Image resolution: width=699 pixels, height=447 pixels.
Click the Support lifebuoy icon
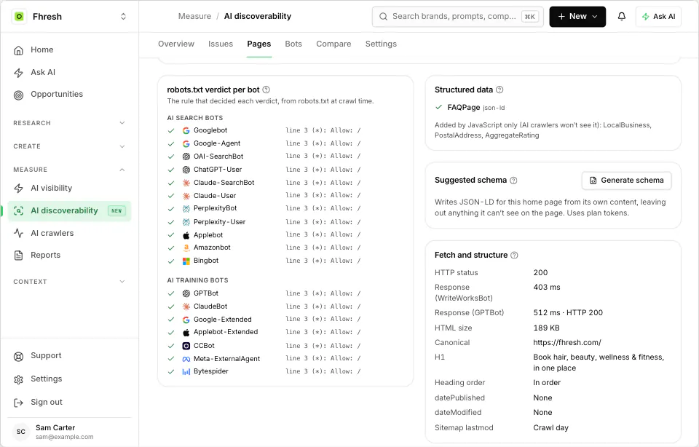pos(18,356)
